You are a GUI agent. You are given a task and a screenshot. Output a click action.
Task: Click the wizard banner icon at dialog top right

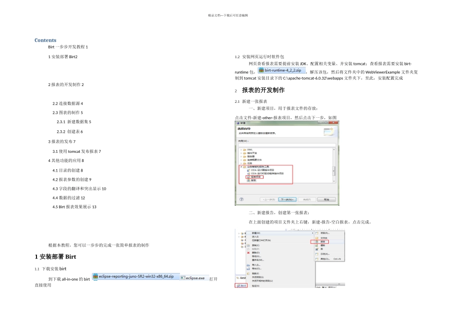coord(329,132)
